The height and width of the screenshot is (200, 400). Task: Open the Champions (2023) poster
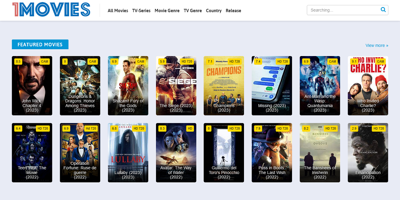click(x=224, y=86)
